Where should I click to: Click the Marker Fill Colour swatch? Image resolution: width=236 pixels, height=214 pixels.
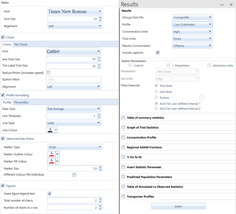click(51, 161)
